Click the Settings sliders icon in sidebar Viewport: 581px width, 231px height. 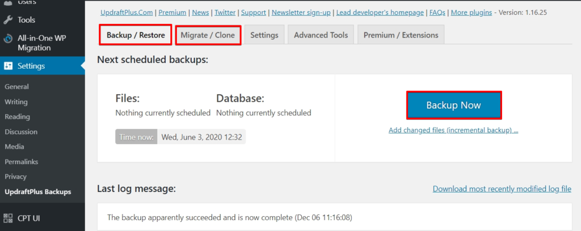click(x=8, y=66)
